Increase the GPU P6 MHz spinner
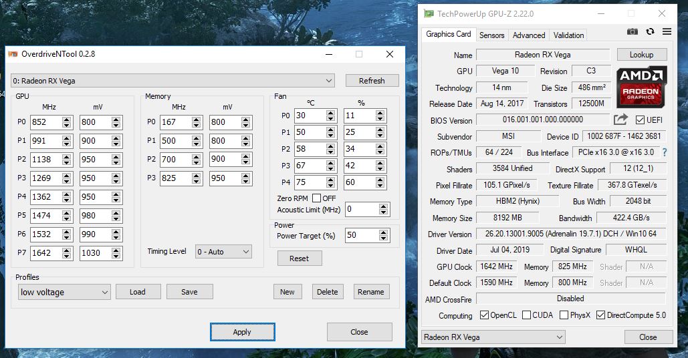This screenshot has width=688, height=358. pyautogui.click(x=67, y=231)
